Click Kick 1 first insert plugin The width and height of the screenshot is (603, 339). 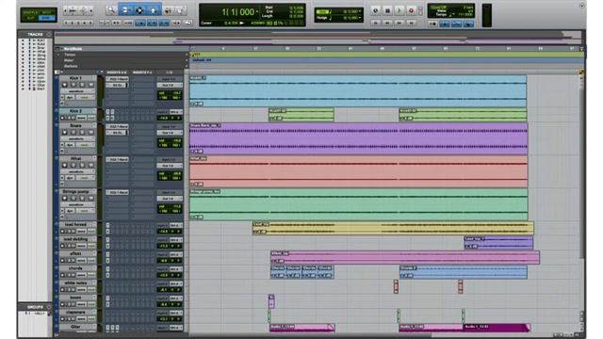pos(117,79)
